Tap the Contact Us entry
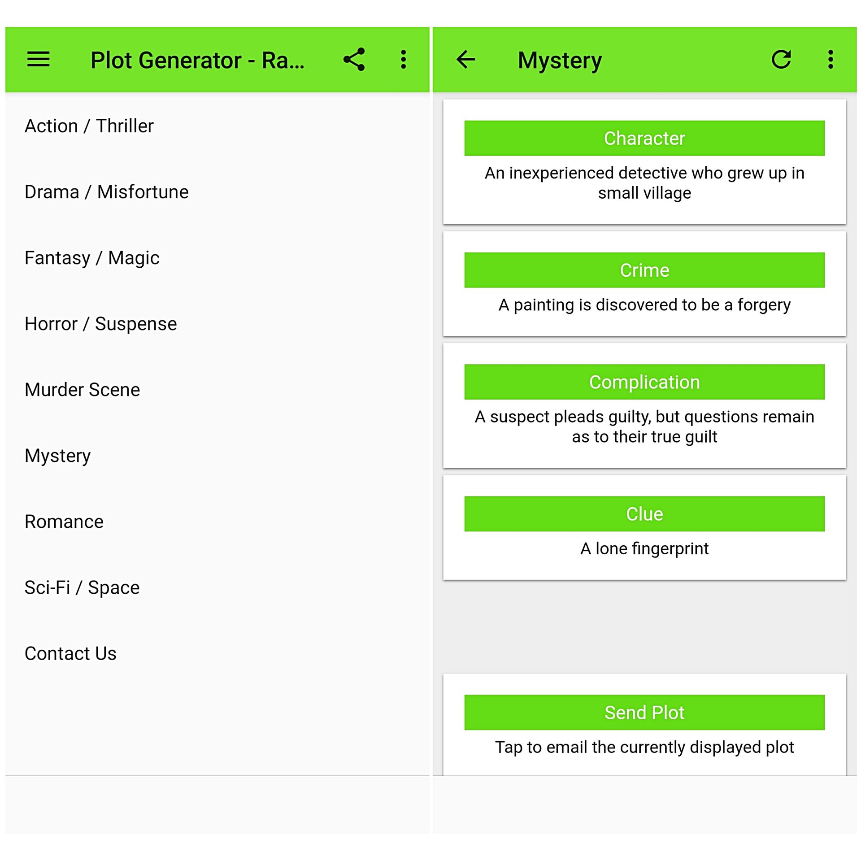The width and height of the screenshot is (861, 861). click(x=217, y=653)
